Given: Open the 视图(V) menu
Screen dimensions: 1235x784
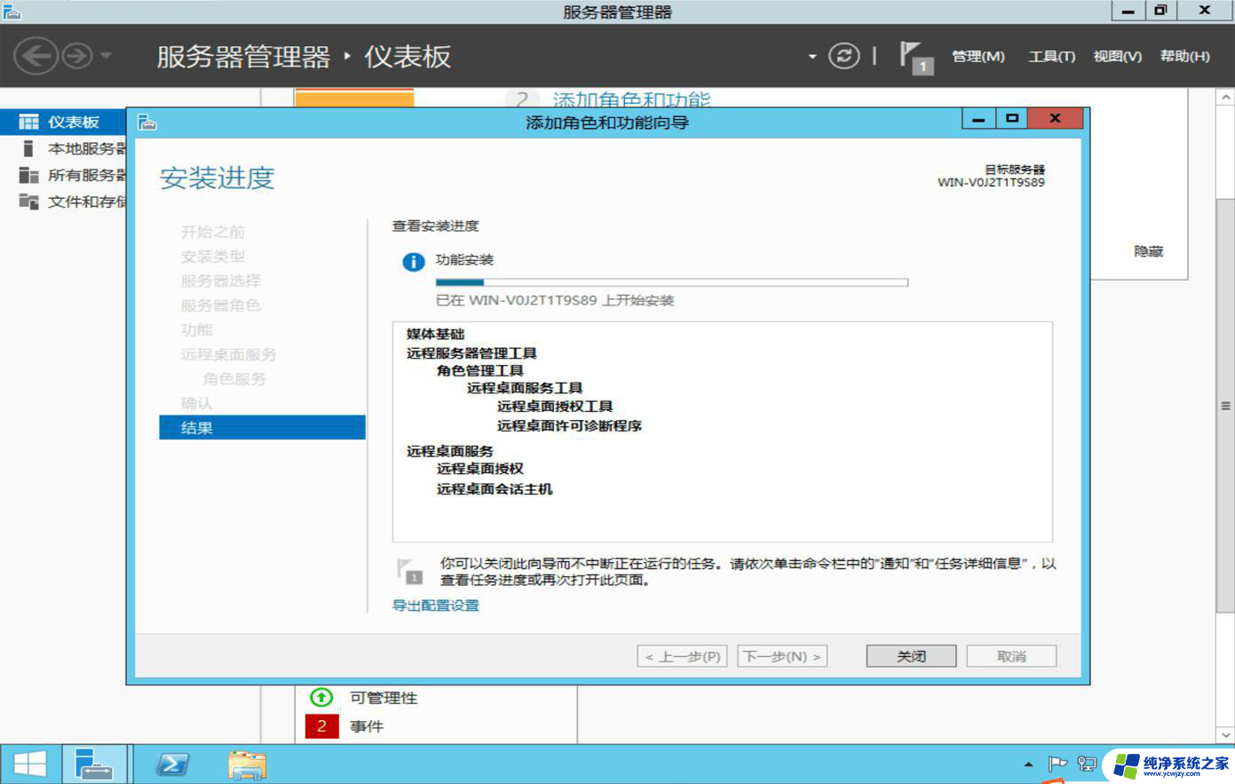Looking at the screenshot, I should pos(1117,56).
